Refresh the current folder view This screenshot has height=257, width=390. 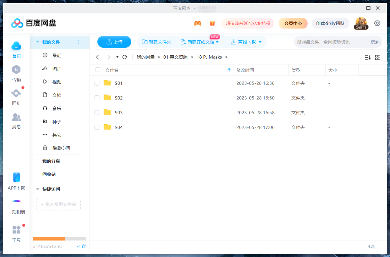125,57
